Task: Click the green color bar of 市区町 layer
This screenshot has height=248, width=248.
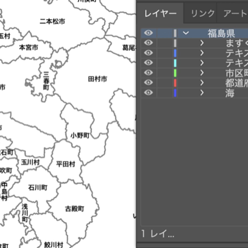Action: (175, 73)
